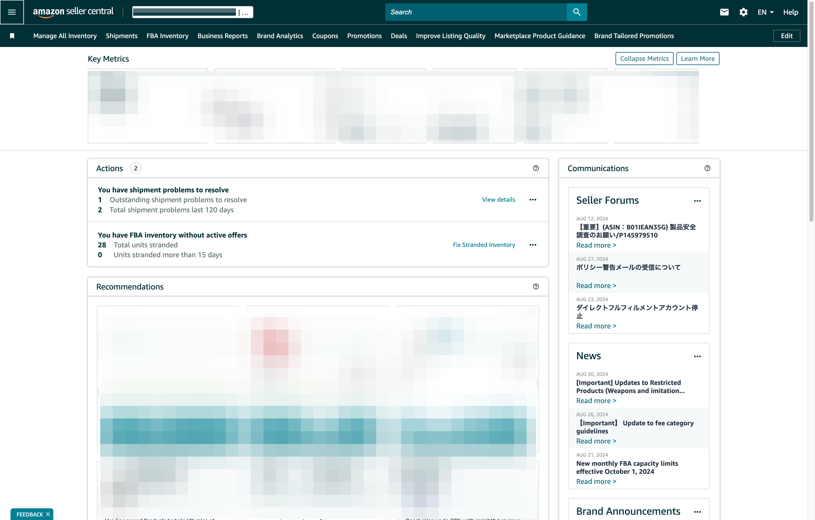Image resolution: width=815 pixels, height=520 pixels.
Task: Click news title 'New monthly FBA capacity limits'
Action: [x=627, y=467]
